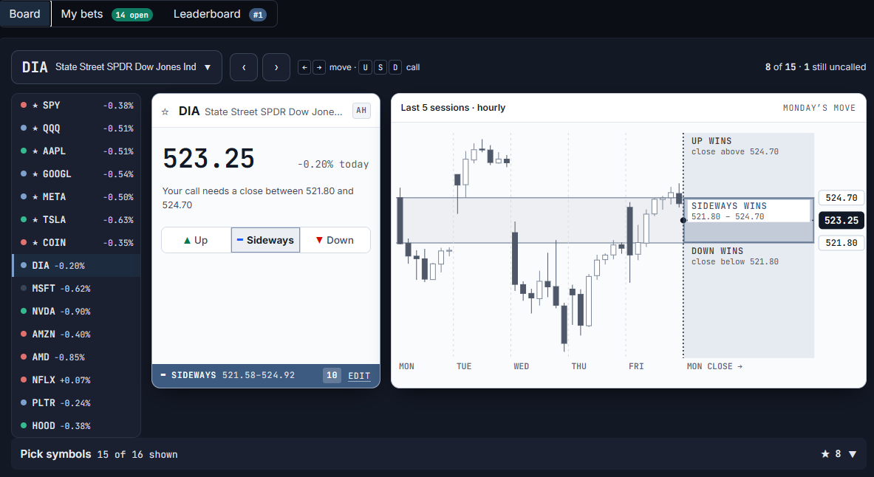The width and height of the screenshot is (874, 477).
Task: Select GOOGL in the symbol list
Action: pos(76,174)
